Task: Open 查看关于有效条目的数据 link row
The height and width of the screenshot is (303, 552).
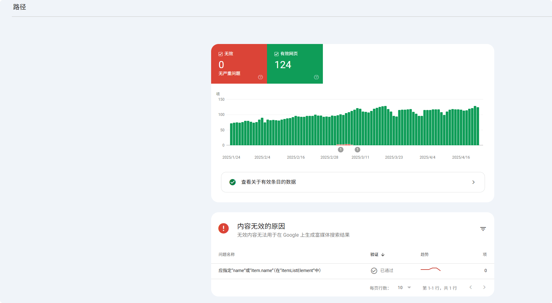Action: point(353,182)
